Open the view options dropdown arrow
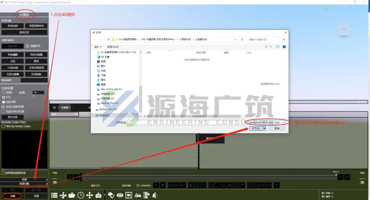This screenshot has height=200, width=370. point(271,47)
